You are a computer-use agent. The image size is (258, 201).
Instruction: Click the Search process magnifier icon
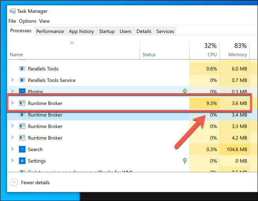pyautogui.click(x=22, y=149)
